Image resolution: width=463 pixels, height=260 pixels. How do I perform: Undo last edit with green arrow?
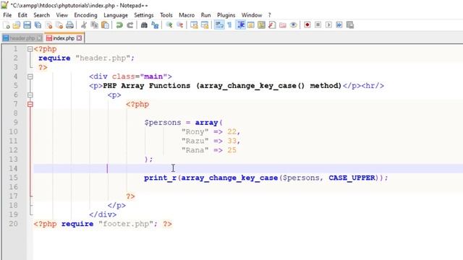(x=119, y=25)
